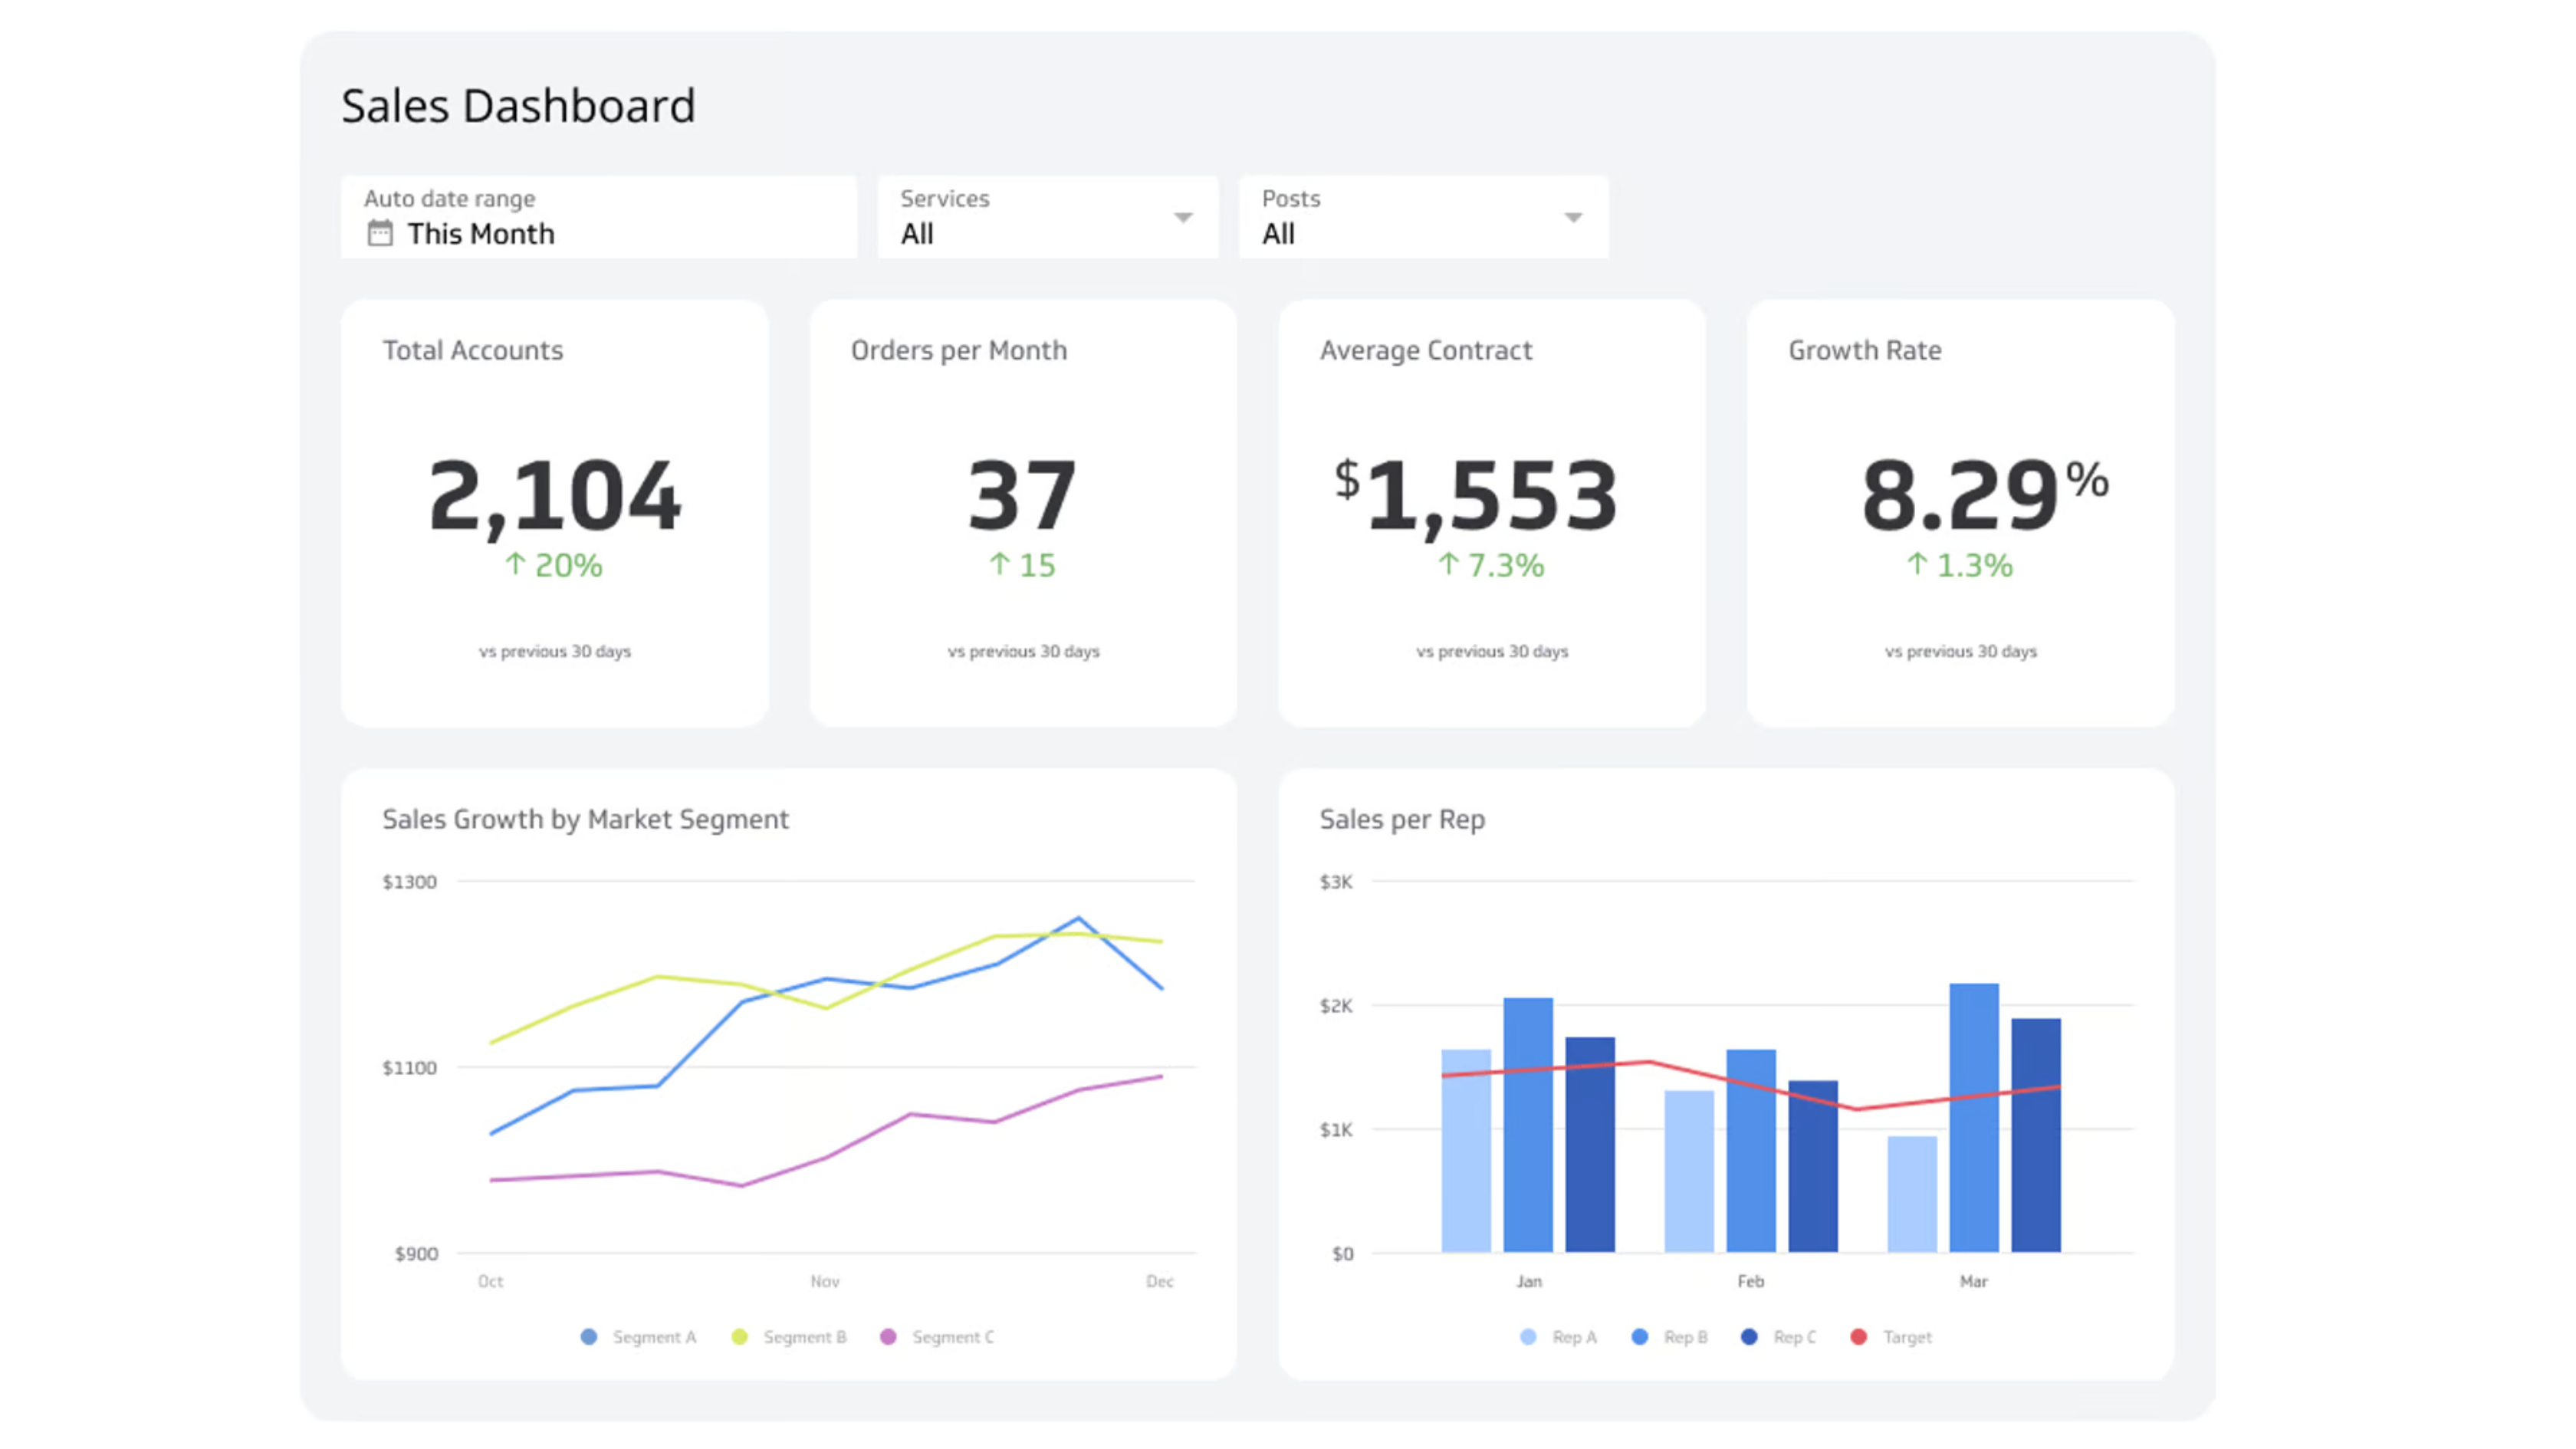Viewport: 2576px width, 1449px height.
Task: Click the Growth Rate 8.29 value
Action: click(x=1960, y=495)
